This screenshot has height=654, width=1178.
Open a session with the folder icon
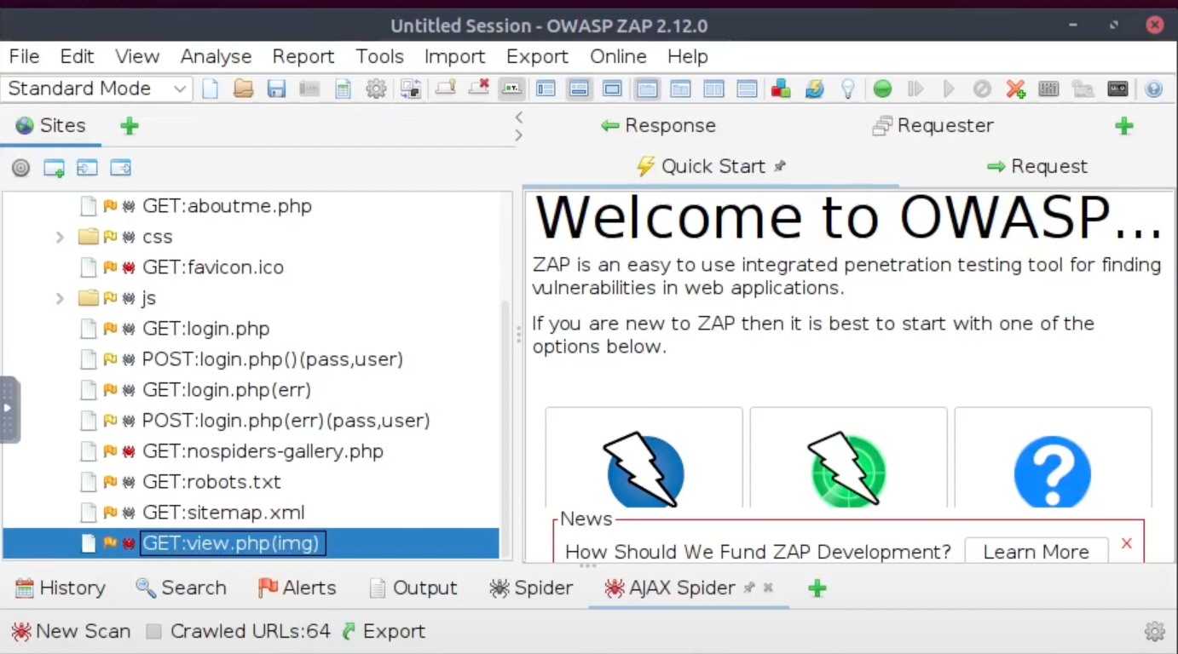coord(244,89)
